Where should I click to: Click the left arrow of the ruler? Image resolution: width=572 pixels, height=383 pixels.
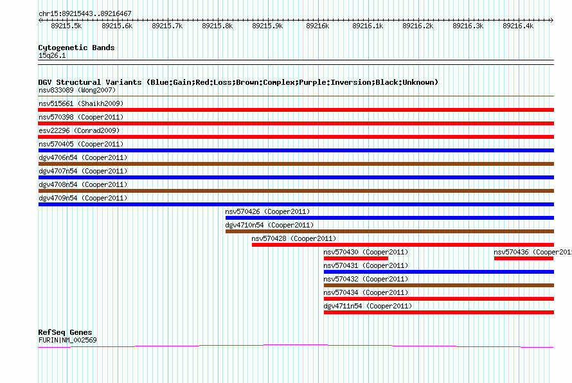point(40,21)
